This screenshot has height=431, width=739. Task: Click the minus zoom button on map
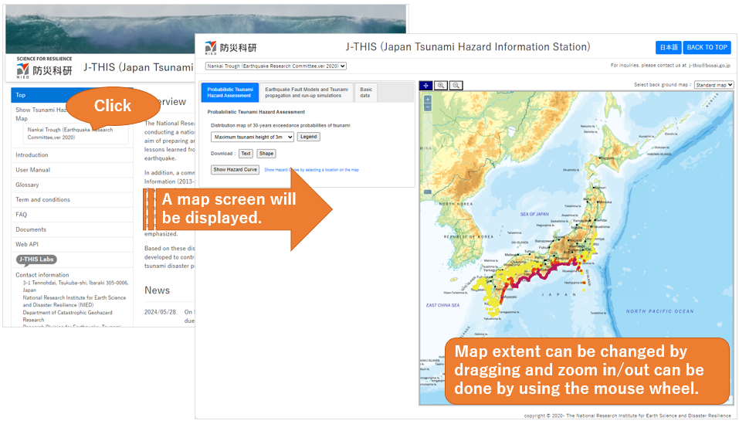pos(428,107)
